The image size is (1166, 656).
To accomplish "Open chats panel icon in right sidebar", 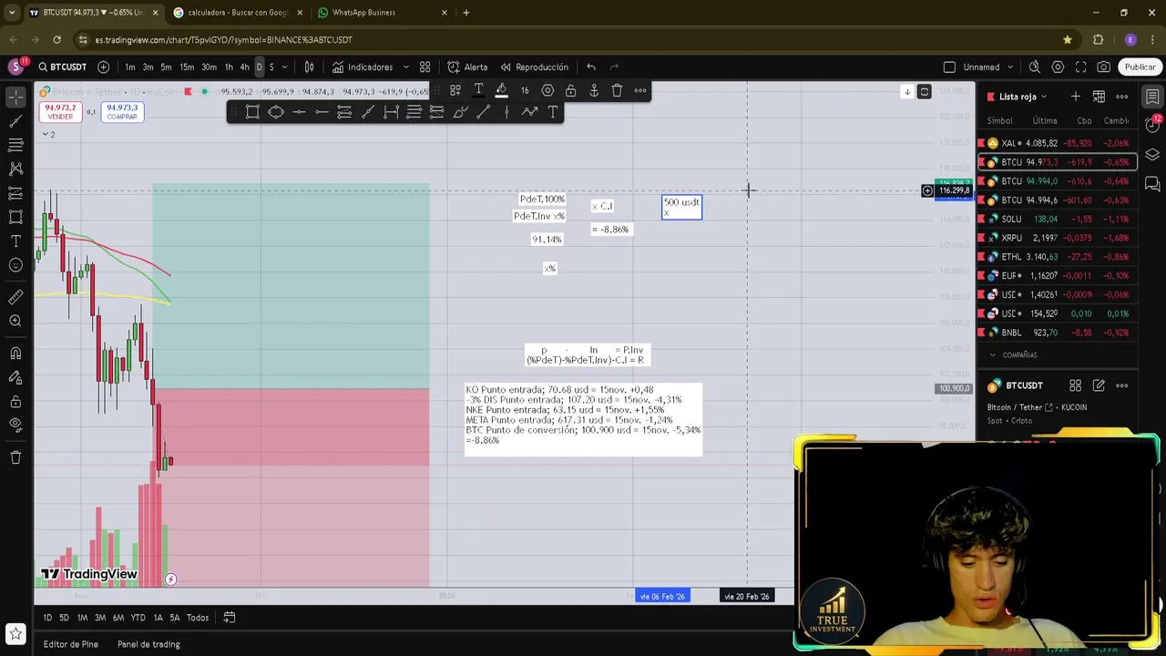I will [x=1152, y=184].
